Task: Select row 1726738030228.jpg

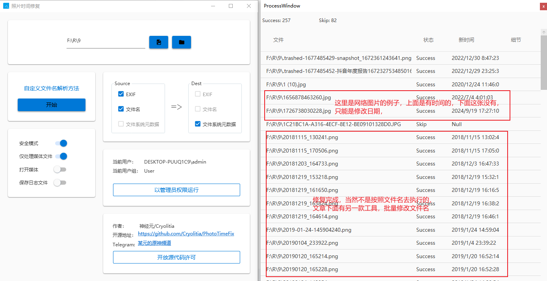Action: click(x=401, y=111)
